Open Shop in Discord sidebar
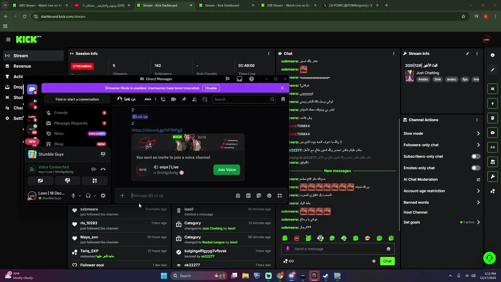Viewport: 501px width, 282px height. coord(76,144)
